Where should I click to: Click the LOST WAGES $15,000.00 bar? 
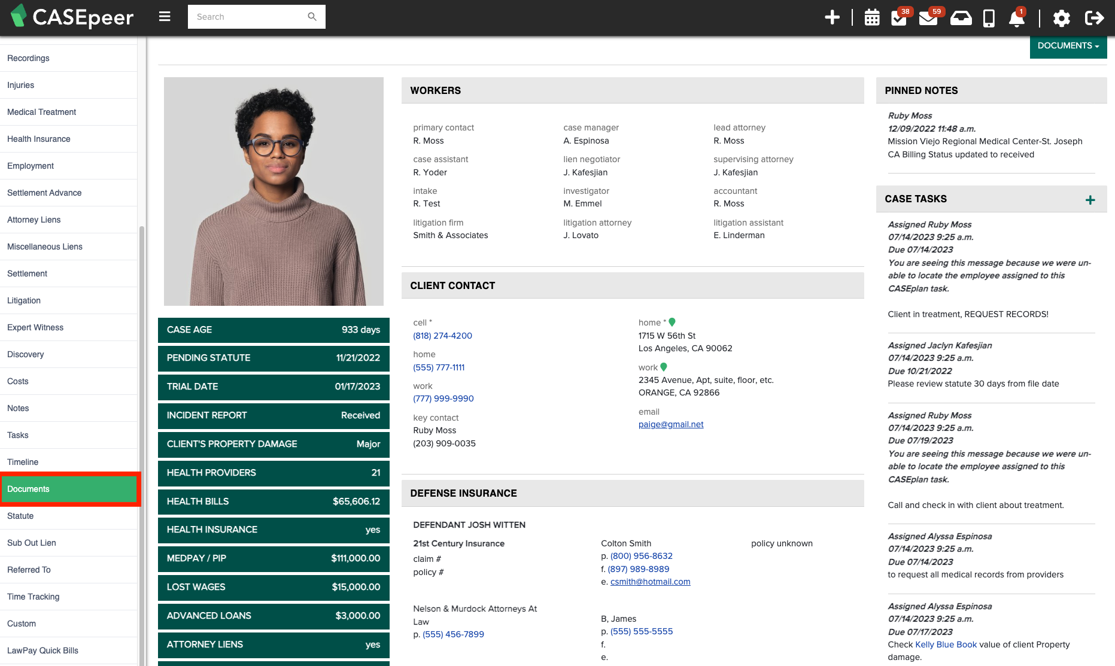pos(274,587)
